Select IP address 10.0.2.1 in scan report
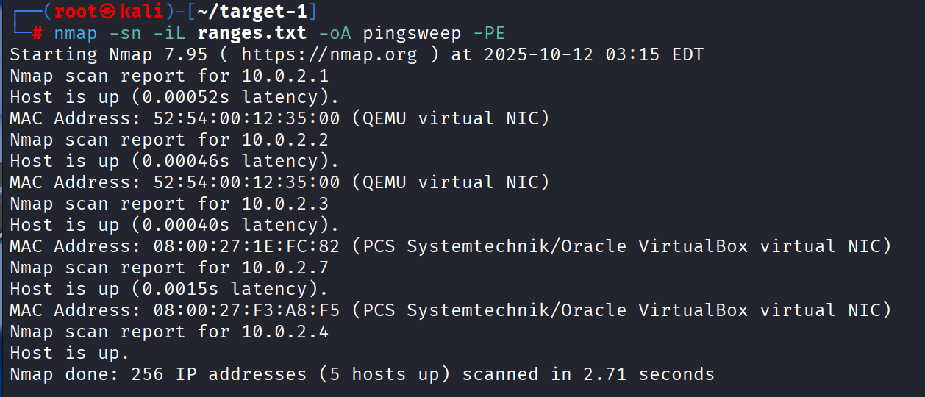 coord(285,76)
